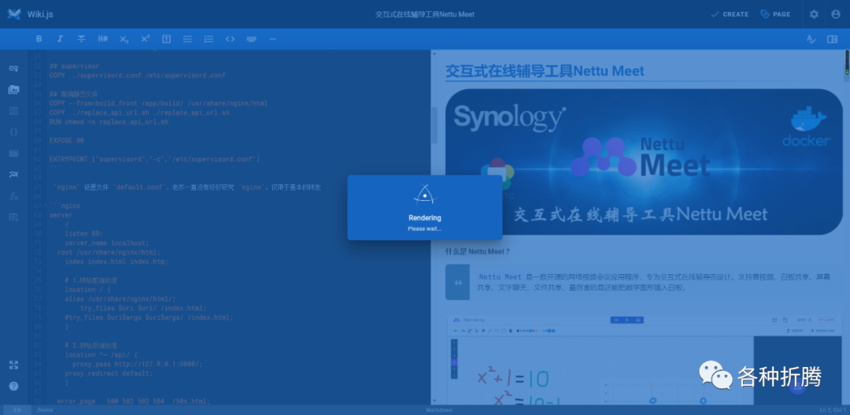Click the Nettu Meet banner image
850x415 pixels.
pos(644,161)
